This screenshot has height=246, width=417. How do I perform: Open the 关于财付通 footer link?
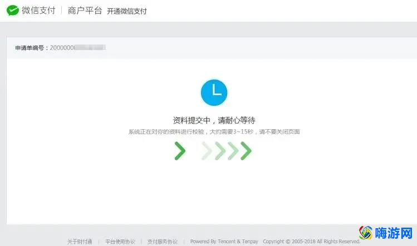coord(80,242)
